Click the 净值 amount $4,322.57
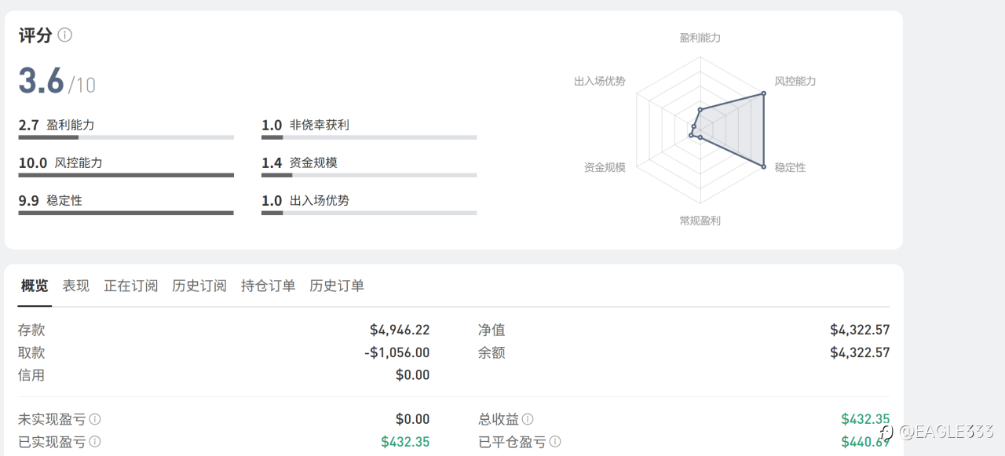 (x=860, y=330)
